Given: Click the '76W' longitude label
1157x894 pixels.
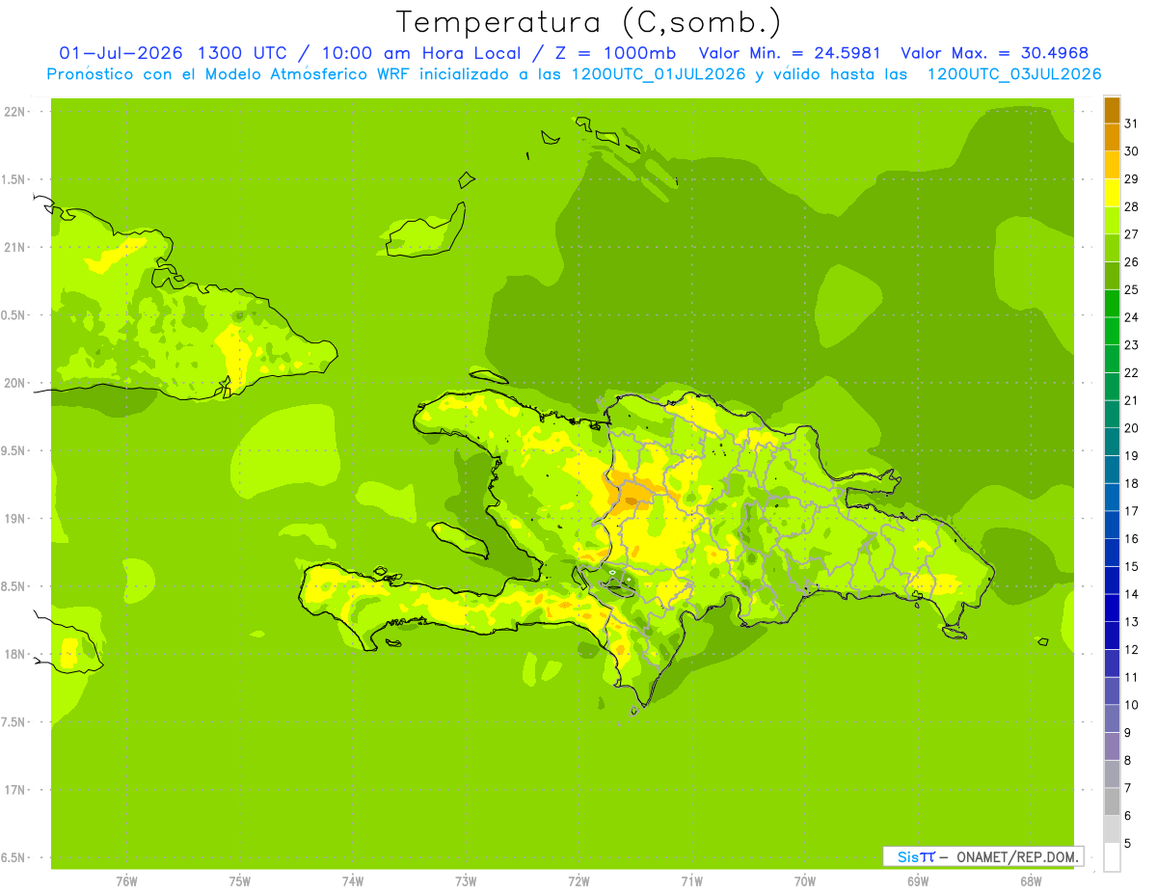Looking at the screenshot, I should click(126, 880).
